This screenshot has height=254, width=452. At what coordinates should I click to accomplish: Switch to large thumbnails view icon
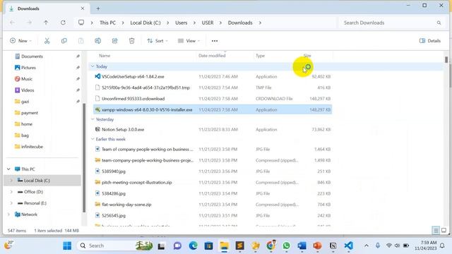click(444, 230)
